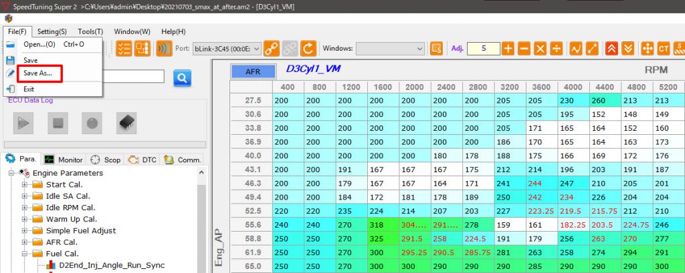Click the orange connect link icon
The width and height of the screenshot is (685, 273).
point(272,49)
